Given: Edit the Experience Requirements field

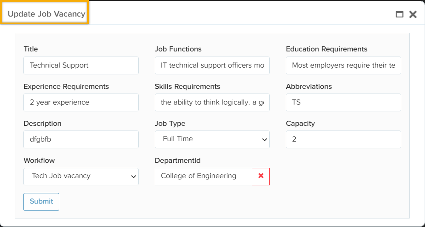Looking at the screenshot, I should (81, 102).
